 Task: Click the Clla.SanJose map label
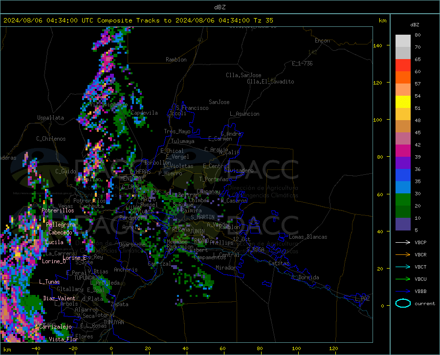point(243,75)
